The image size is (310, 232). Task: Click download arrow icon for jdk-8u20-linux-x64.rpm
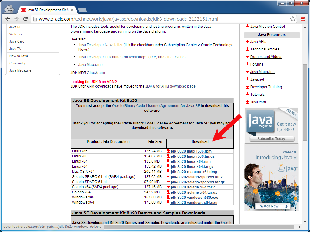click(x=168, y=161)
